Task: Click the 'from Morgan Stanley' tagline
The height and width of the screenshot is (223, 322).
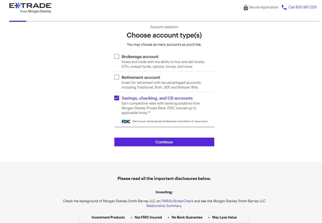Action: tap(36, 12)
